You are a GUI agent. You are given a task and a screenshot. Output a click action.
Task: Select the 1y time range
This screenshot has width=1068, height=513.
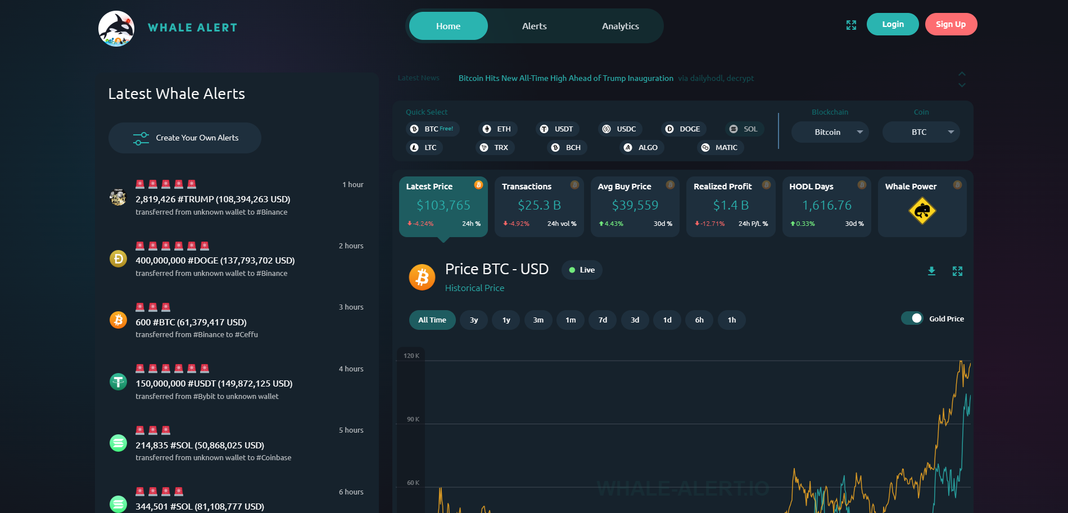506,320
